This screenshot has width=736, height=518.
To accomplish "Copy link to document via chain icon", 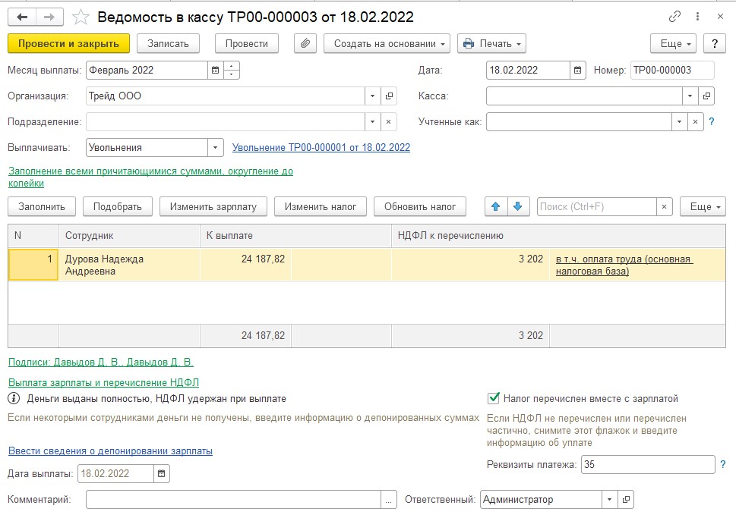I will [674, 17].
